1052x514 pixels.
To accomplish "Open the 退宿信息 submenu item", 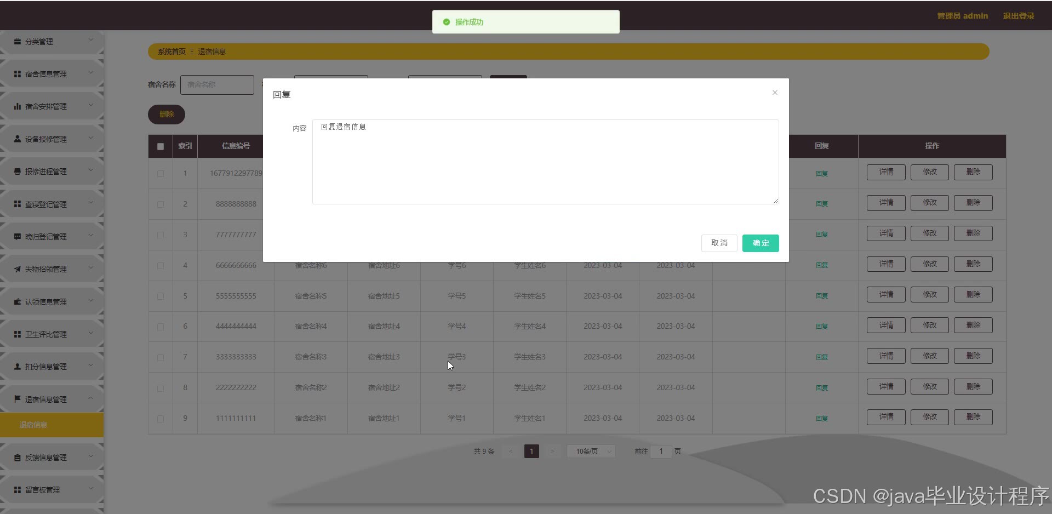I will pos(52,425).
